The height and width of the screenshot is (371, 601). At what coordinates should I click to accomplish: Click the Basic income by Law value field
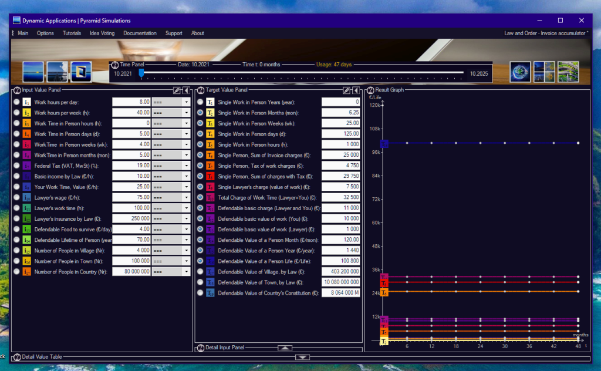(x=131, y=176)
